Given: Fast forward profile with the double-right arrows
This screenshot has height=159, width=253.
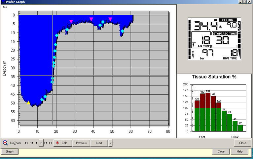Looking at the screenshot, I should [46, 143].
